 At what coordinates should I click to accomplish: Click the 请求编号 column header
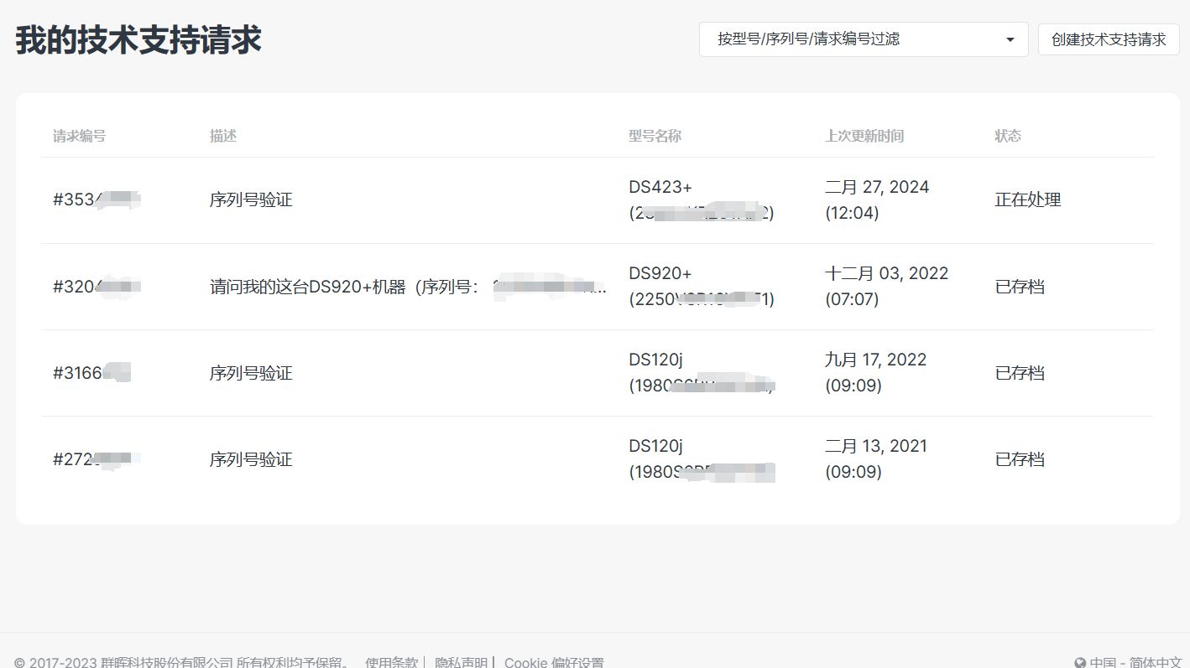point(79,136)
